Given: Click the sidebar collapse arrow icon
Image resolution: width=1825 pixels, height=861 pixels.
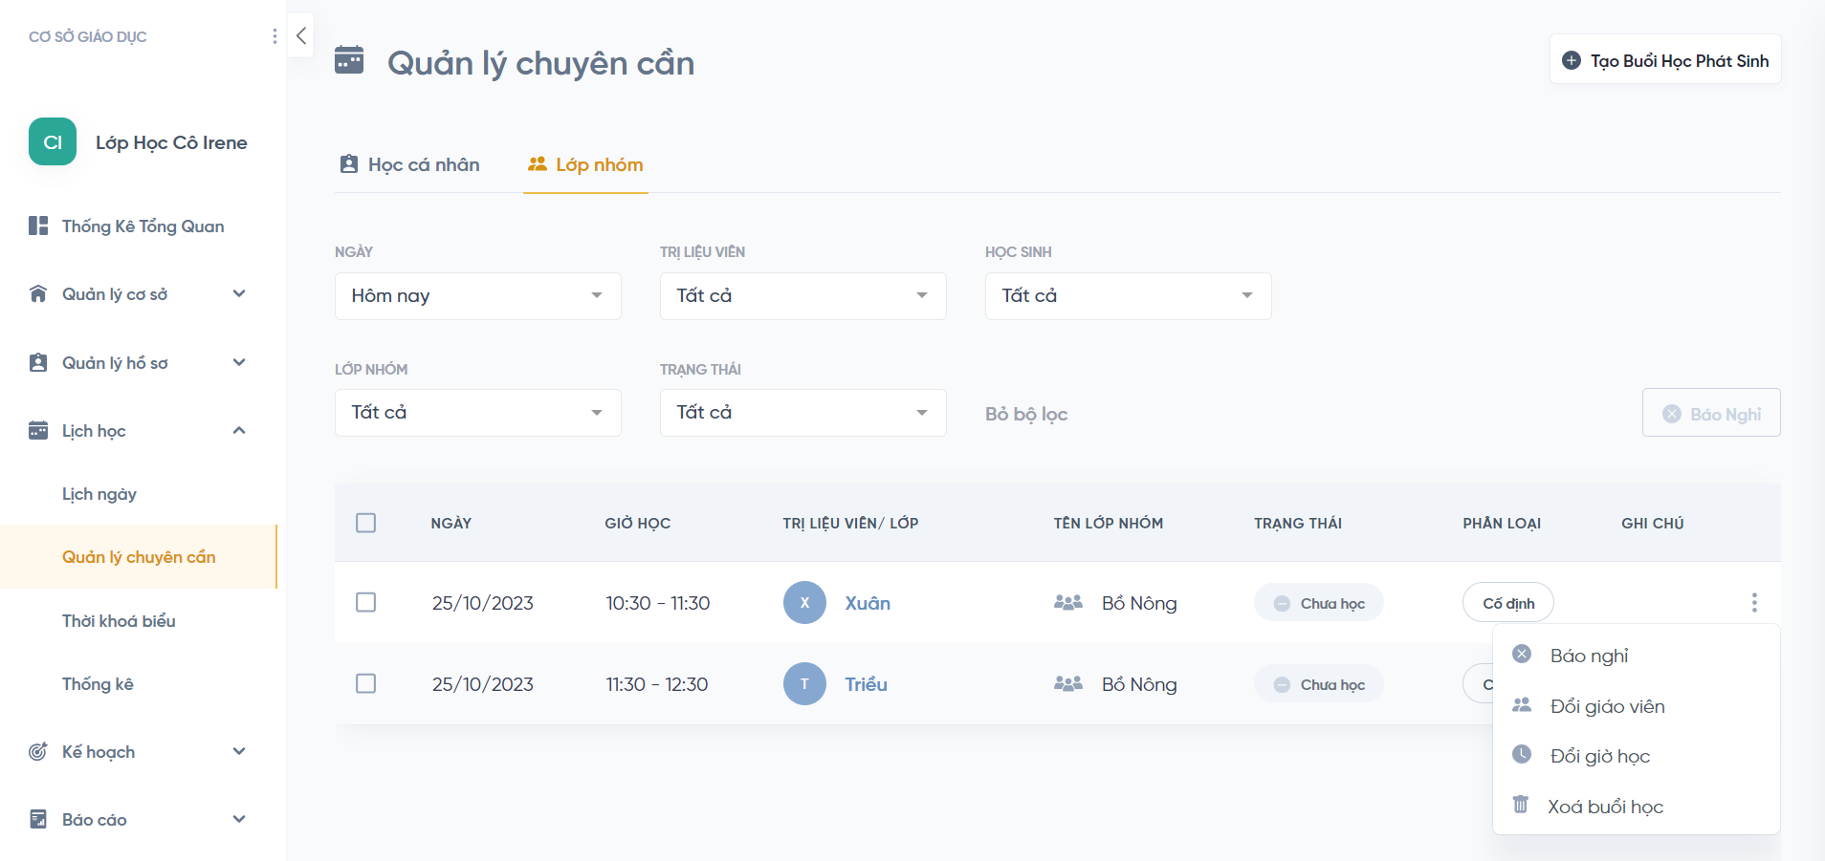Looking at the screenshot, I should point(301,36).
